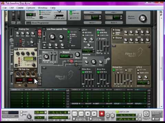Click the Analog Osc PW knob
The width and height of the screenshot is (165, 123).
(32, 42)
